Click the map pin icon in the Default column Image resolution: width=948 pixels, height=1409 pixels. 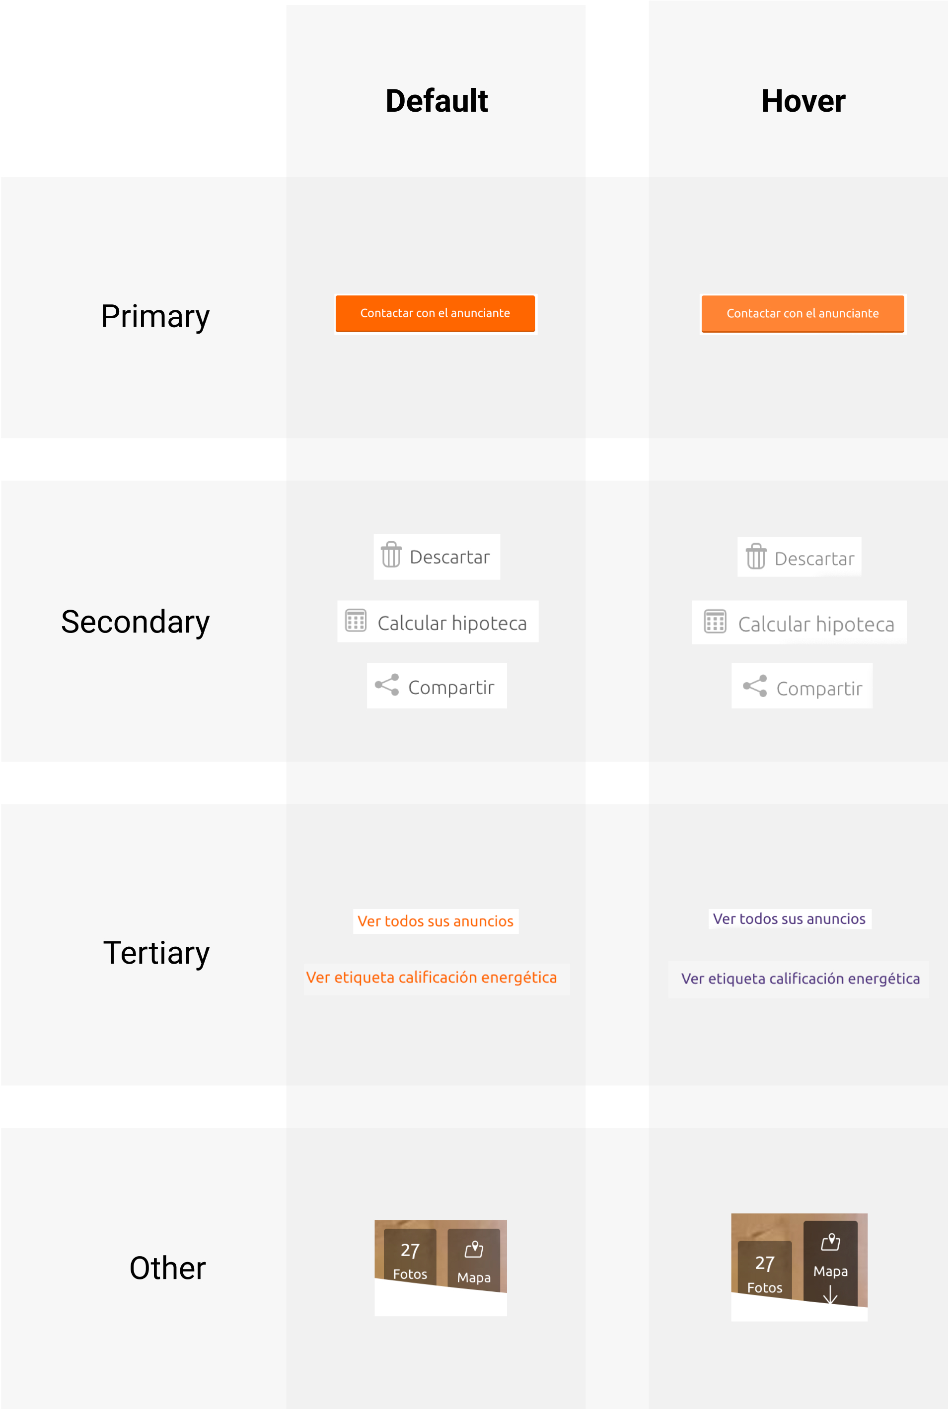click(x=474, y=1248)
